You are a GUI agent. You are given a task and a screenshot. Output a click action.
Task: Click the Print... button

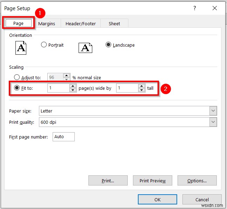click(108, 181)
